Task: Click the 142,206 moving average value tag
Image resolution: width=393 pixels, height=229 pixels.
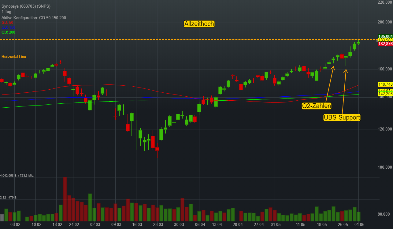Action: pyautogui.click(x=385, y=94)
